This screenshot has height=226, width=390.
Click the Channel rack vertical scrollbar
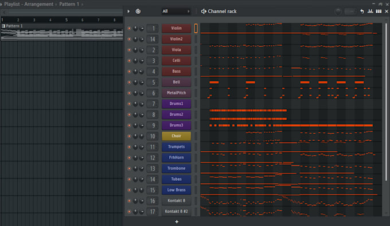coord(386,102)
